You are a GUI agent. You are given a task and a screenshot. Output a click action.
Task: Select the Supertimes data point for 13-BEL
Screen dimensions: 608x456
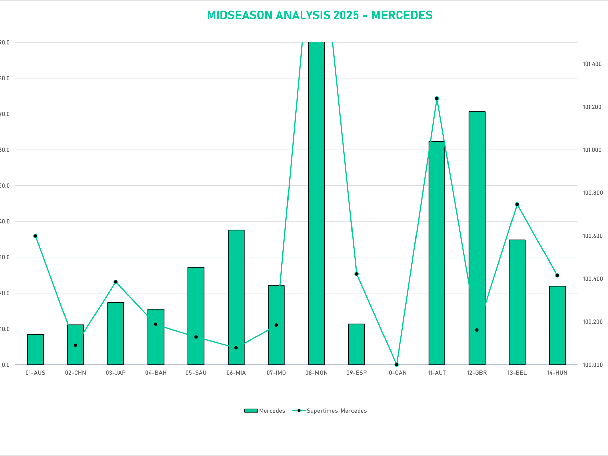point(517,204)
